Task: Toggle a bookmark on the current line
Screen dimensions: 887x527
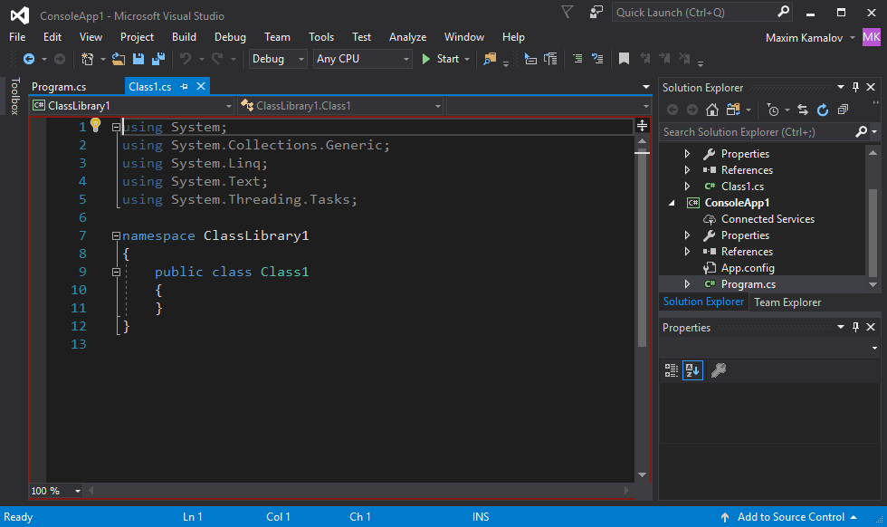Action: click(624, 58)
